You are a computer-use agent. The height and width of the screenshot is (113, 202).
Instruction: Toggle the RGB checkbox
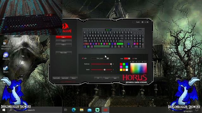(x=133, y=59)
